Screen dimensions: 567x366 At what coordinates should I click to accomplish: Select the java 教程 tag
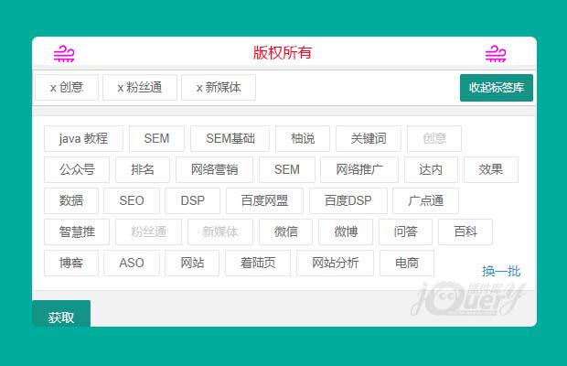click(x=83, y=139)
